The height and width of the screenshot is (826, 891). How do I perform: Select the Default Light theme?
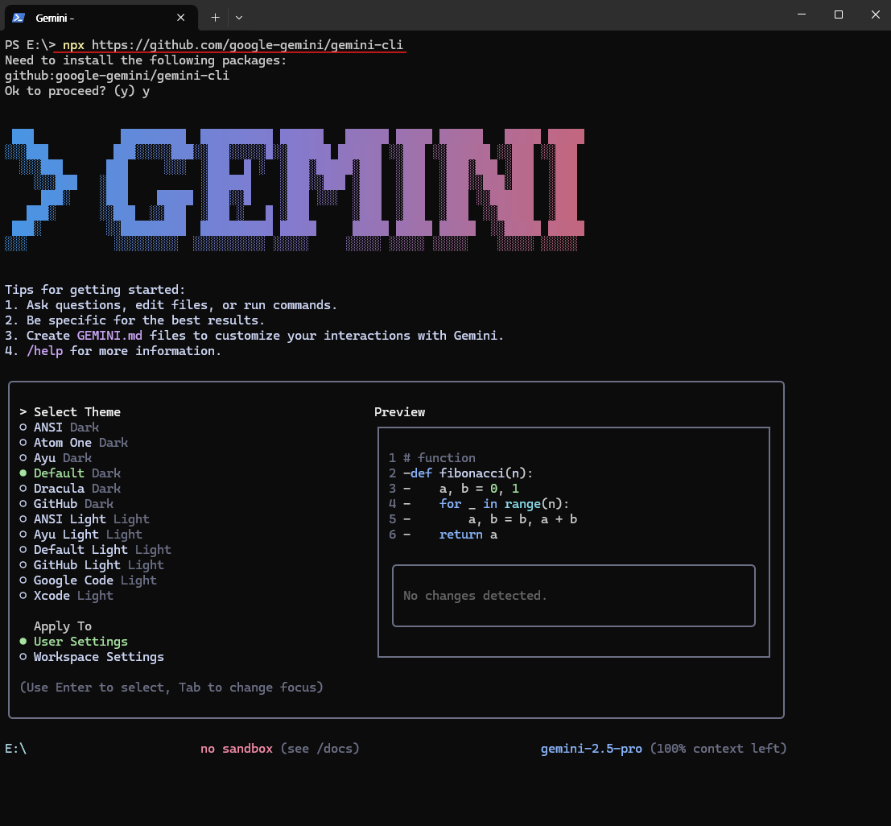point(96,551)
